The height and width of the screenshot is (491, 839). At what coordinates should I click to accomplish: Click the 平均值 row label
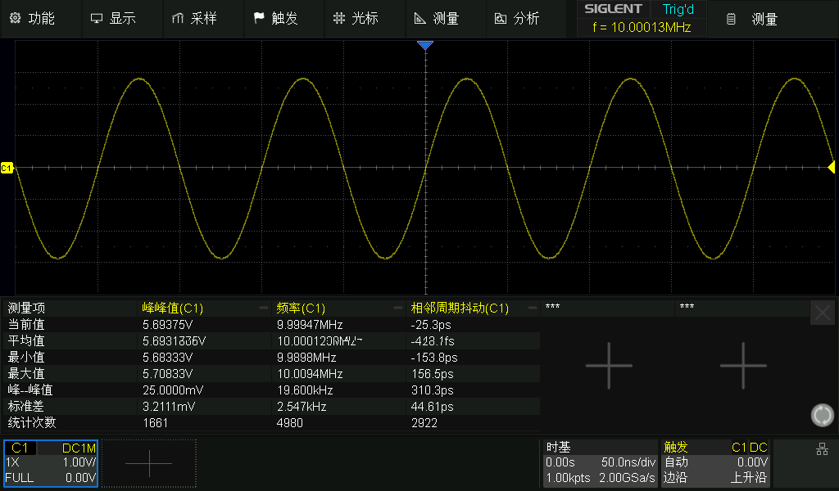26,341
